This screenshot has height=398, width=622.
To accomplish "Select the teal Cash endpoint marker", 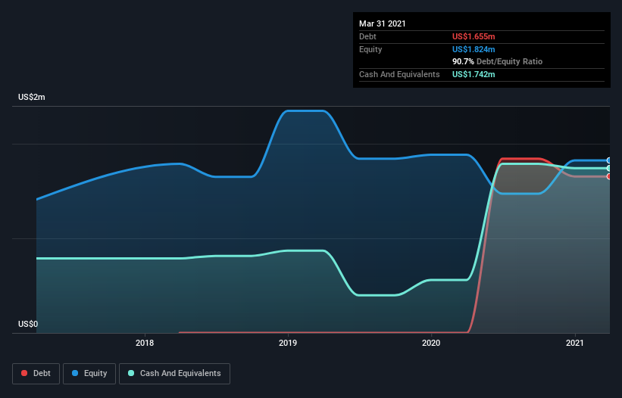I will coord(609,168).
